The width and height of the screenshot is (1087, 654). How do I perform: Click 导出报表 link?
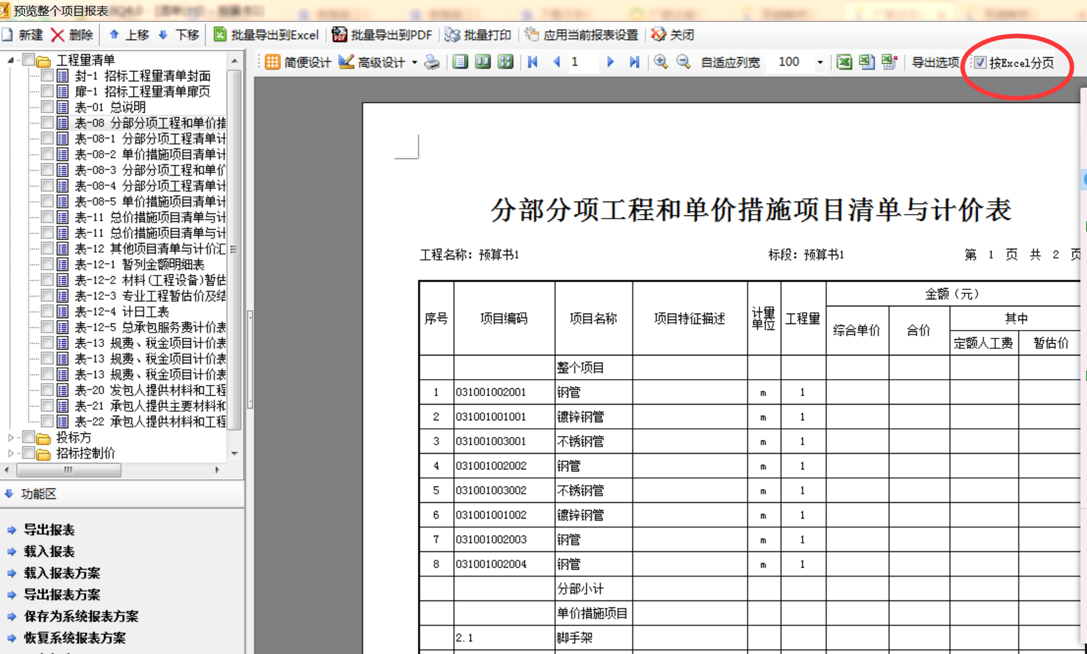49,530
